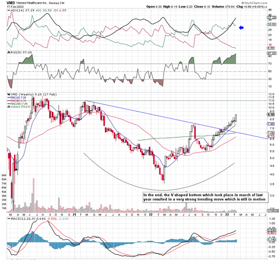Click the green line marker before MA(200)
279x260 pixels.
pos(9,104)
